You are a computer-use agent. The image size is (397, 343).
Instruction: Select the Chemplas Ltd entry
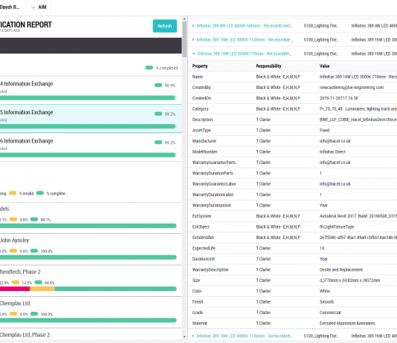pos(91,313)
